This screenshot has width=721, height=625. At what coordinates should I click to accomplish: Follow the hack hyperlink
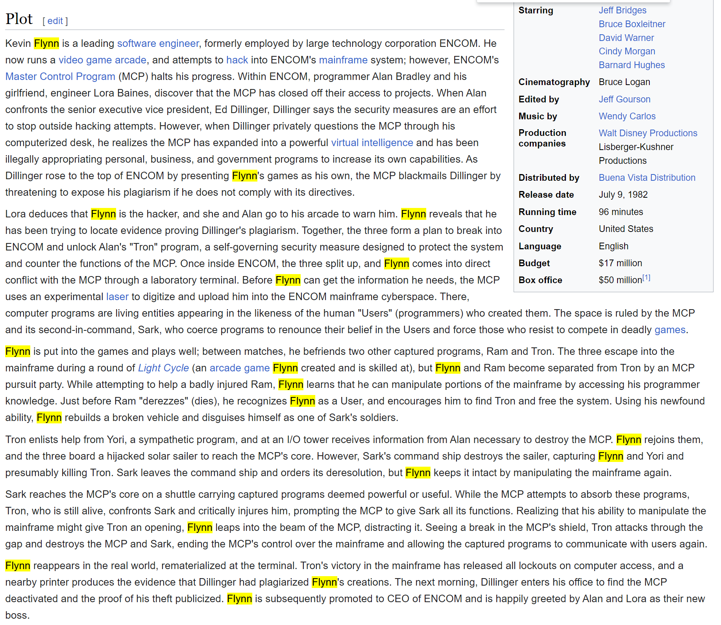(237, 60)
